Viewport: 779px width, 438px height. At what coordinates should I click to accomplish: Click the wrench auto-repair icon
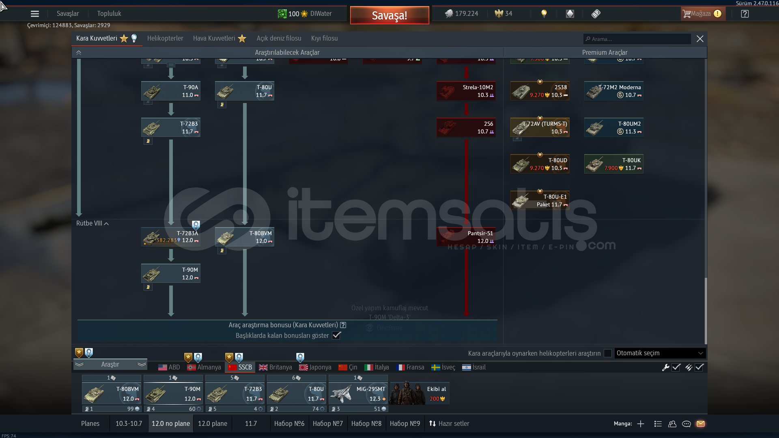665,367
